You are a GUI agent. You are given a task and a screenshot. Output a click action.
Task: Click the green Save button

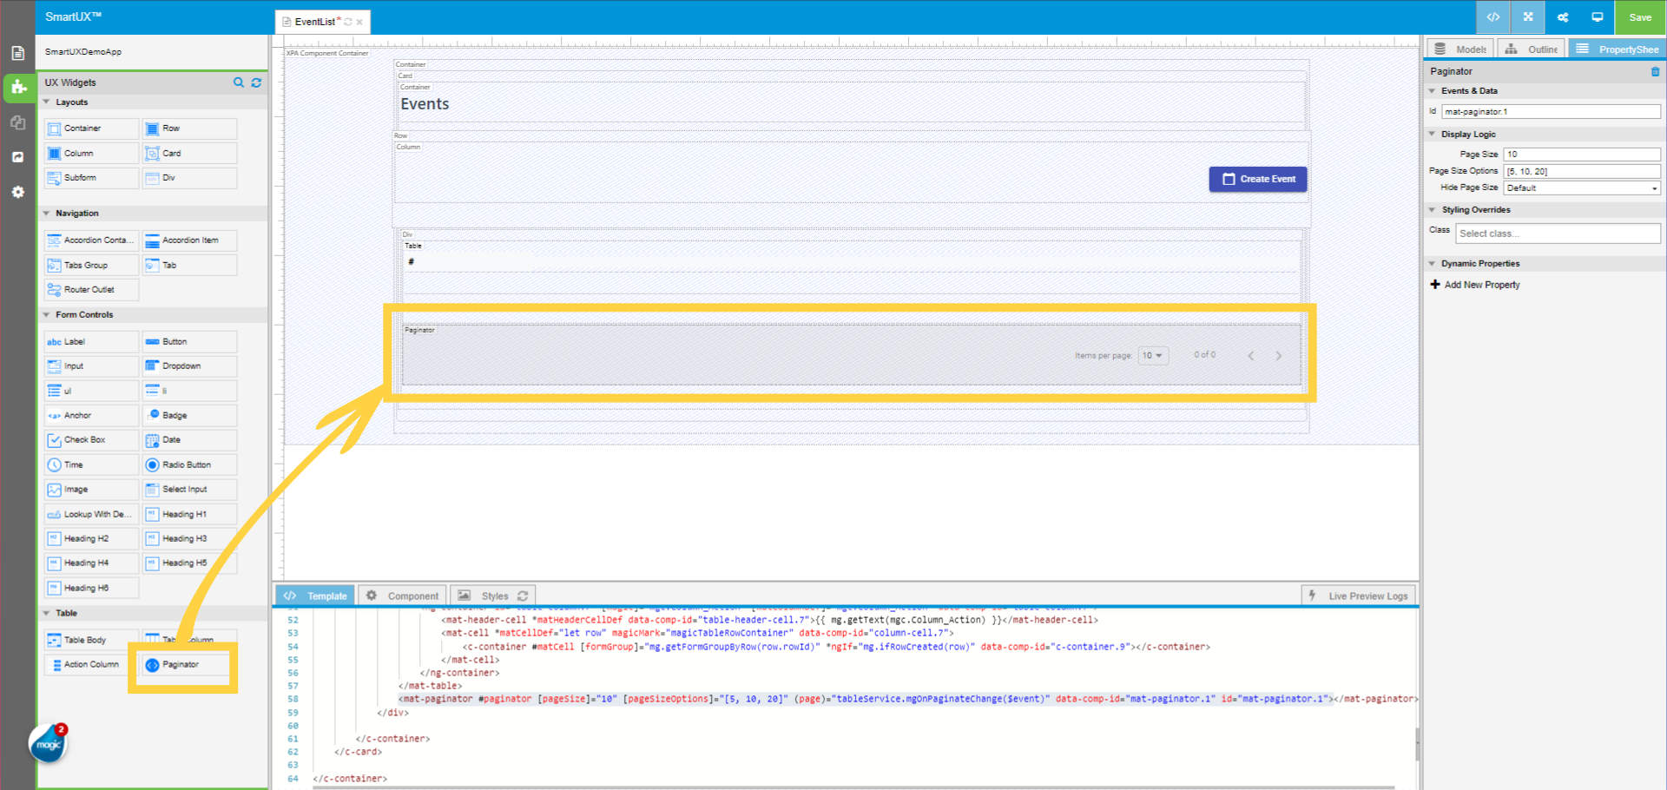pos(1640,17)
